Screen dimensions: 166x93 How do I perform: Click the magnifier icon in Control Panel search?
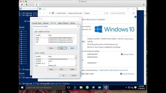click(133, 13)
